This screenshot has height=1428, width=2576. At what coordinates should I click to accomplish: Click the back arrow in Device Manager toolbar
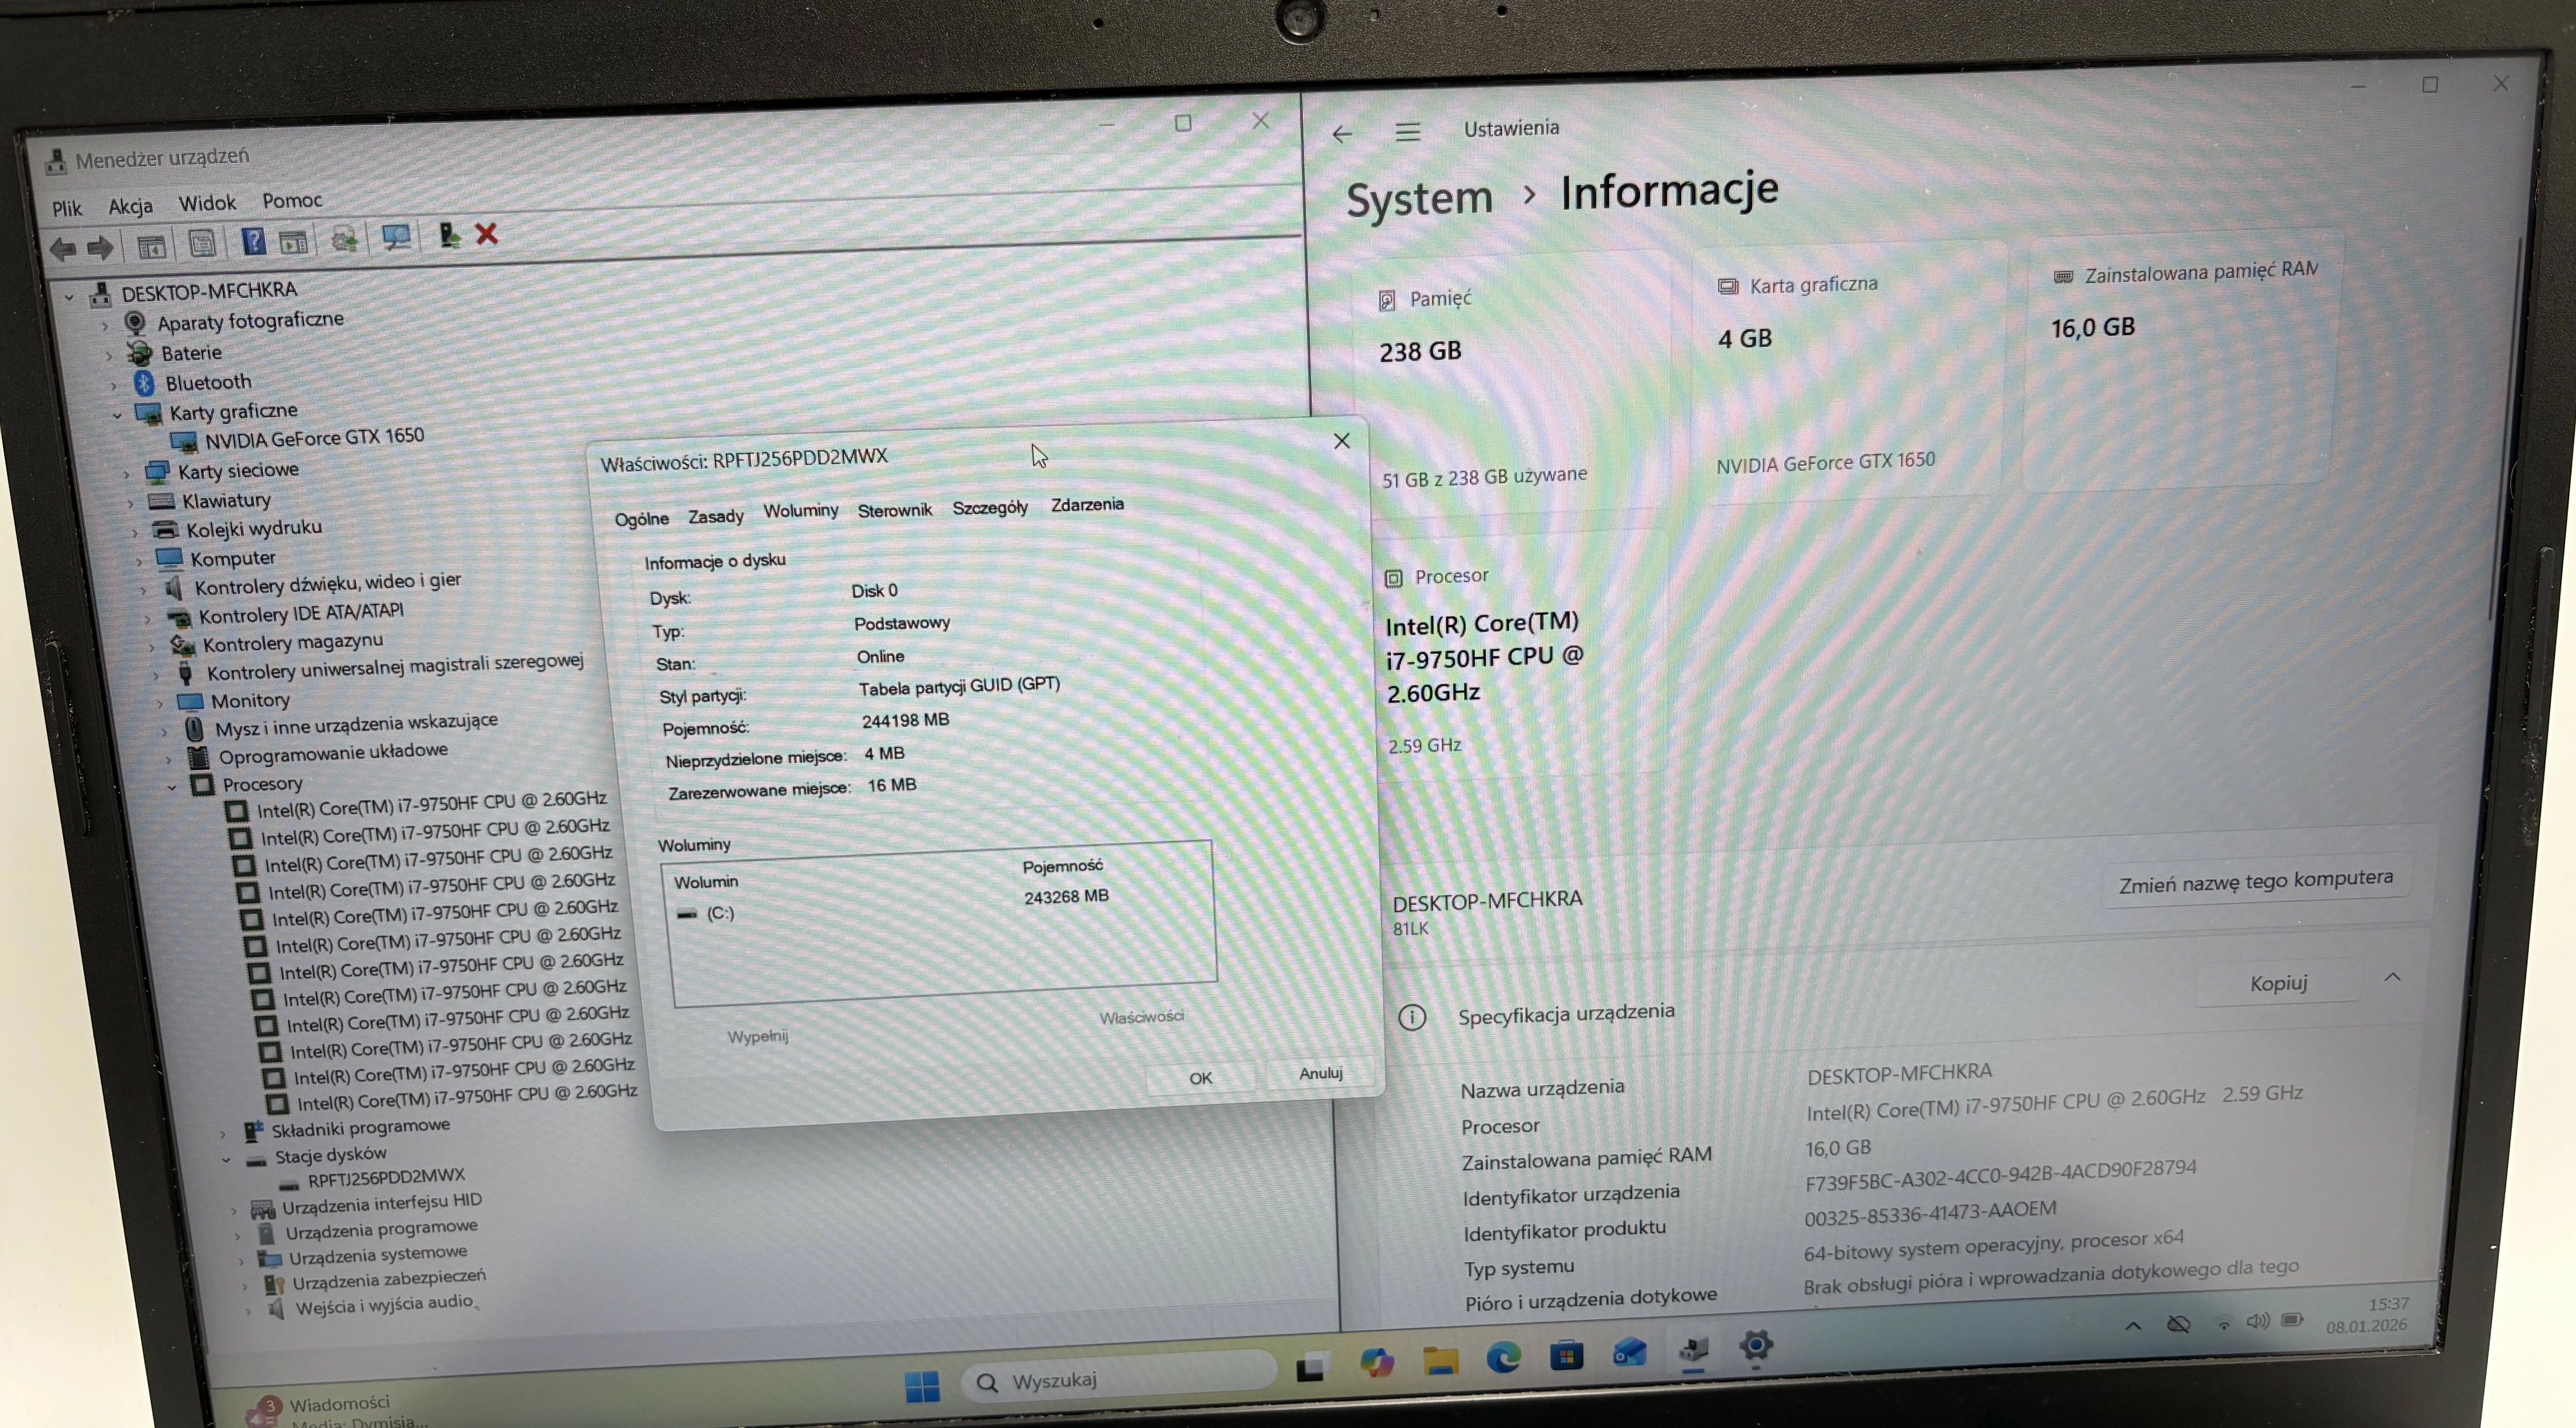[x=63, y=249]
